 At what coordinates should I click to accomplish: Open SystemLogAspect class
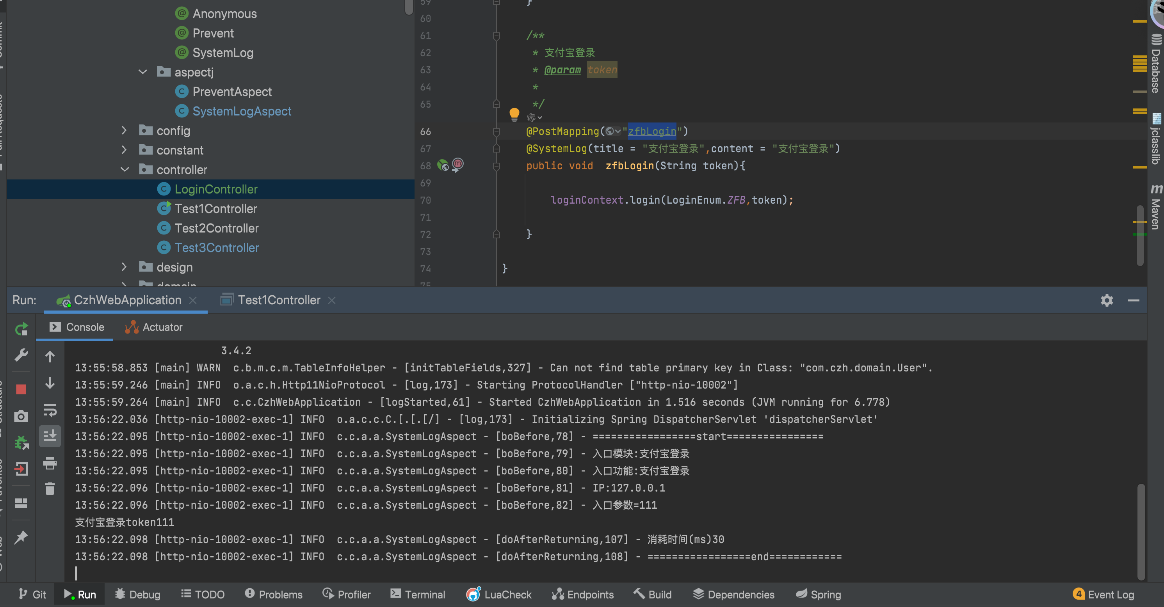coord(242,111)
